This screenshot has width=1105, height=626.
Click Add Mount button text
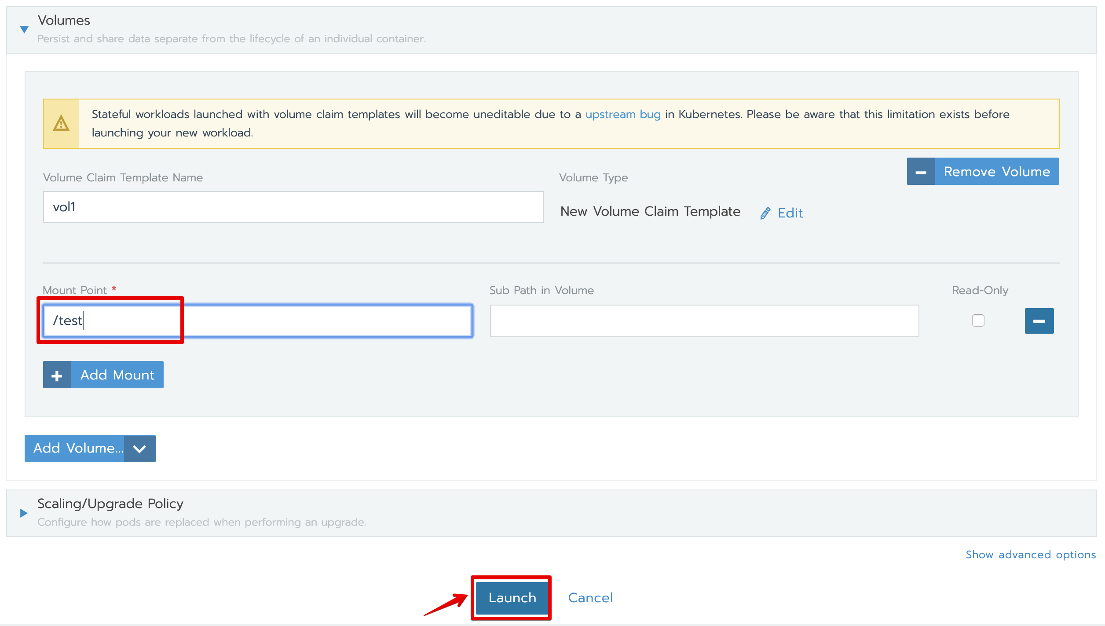[x=117, y=375]
